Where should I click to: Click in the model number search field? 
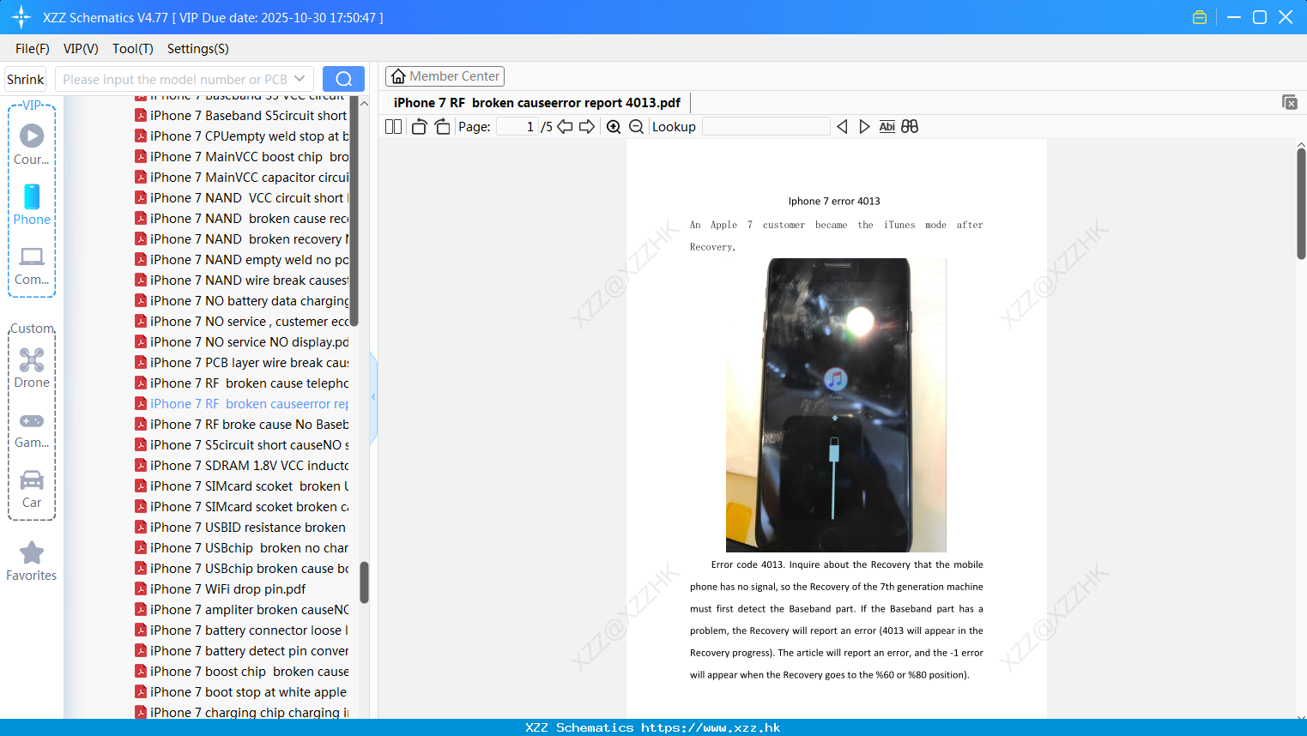pyautogui.click(x=175, y=79)
